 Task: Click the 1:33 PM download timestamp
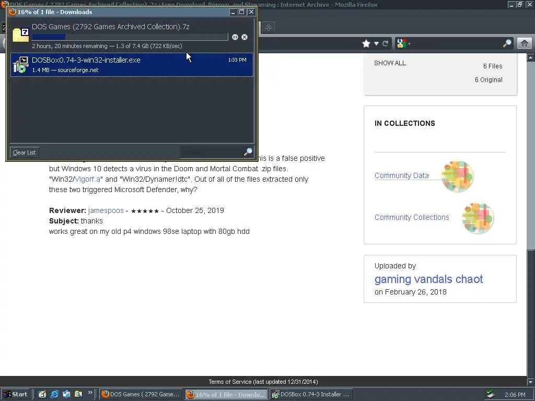(237, 60)
